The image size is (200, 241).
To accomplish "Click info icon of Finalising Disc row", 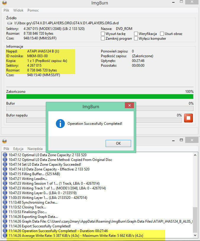I will (5, 212).
